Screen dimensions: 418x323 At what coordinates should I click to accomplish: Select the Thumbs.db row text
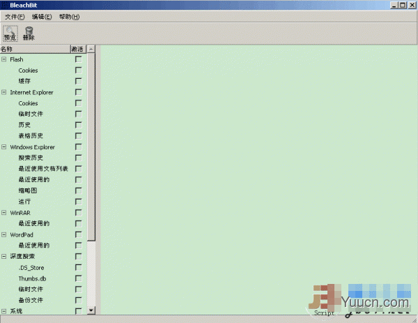point(32,278)
